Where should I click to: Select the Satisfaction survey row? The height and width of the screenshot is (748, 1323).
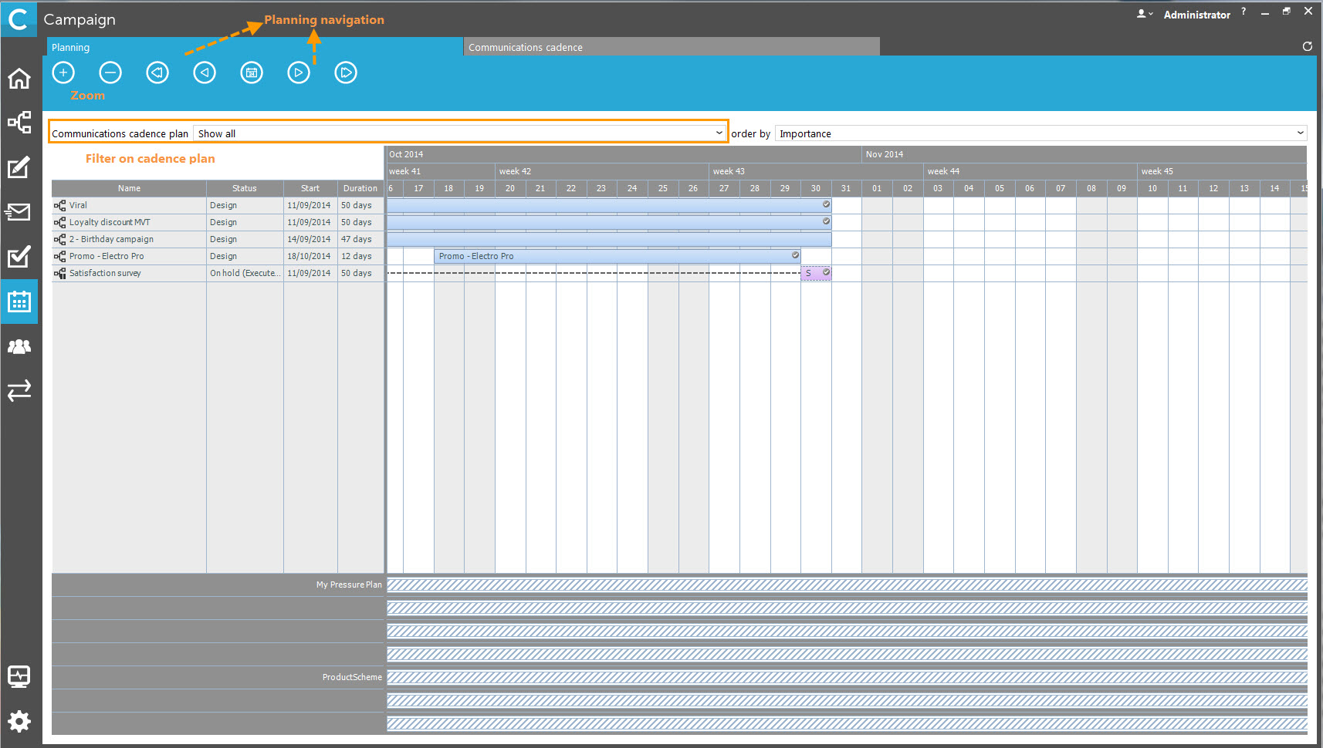click(105, 273)
